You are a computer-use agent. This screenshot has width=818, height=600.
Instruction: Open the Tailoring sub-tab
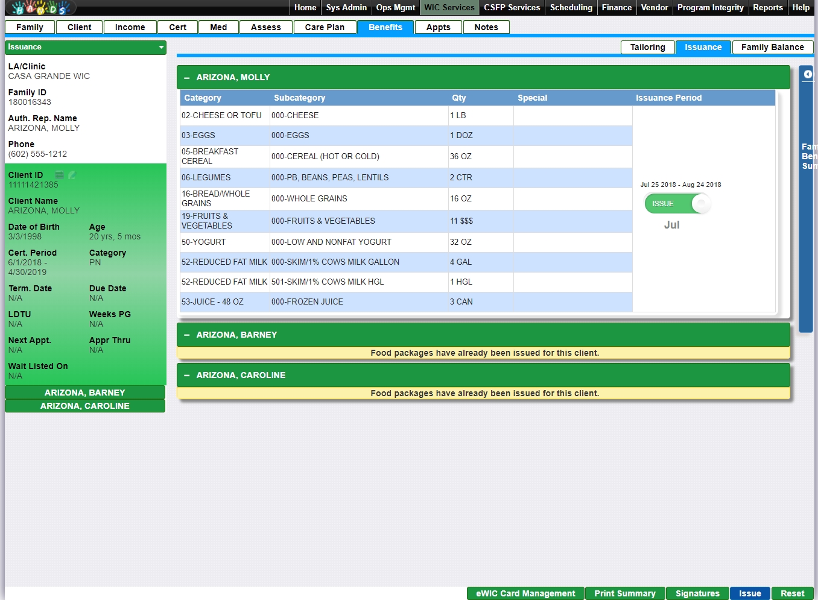point(647,48)
